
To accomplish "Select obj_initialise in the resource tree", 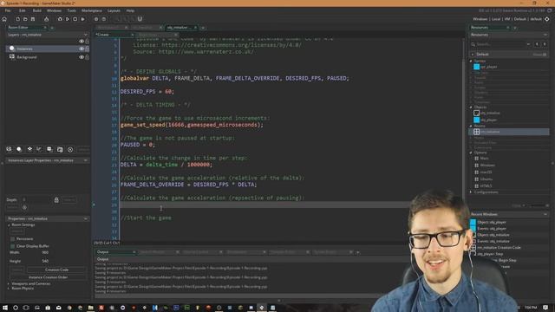I will [x=490, y=114].
